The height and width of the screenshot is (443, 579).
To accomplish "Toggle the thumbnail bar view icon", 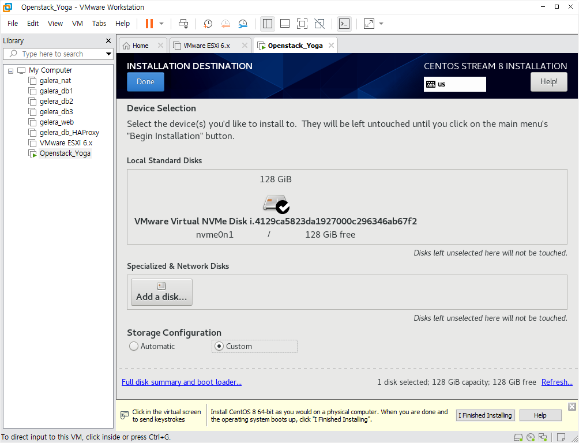I will (x=285, y=24).
